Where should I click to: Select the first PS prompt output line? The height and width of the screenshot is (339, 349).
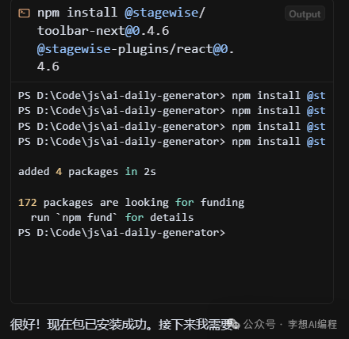point(172,96)
